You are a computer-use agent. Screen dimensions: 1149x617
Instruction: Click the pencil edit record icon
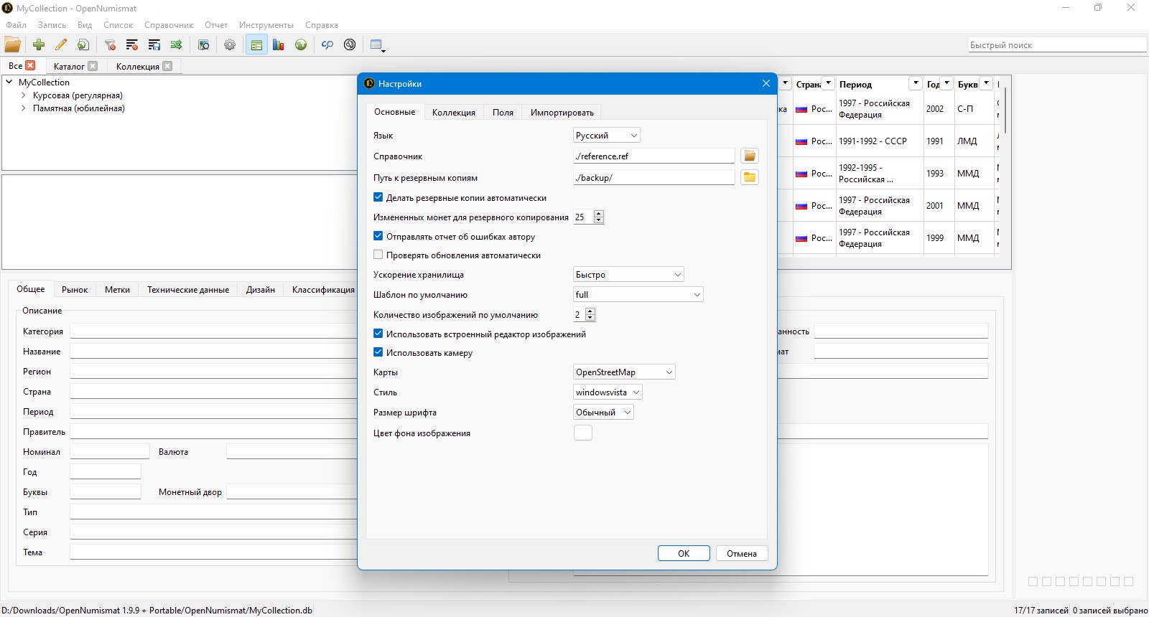(61, 44)
